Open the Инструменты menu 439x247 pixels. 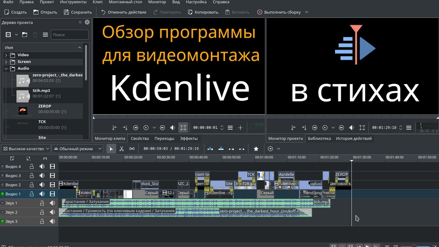(x=73, y=2)
